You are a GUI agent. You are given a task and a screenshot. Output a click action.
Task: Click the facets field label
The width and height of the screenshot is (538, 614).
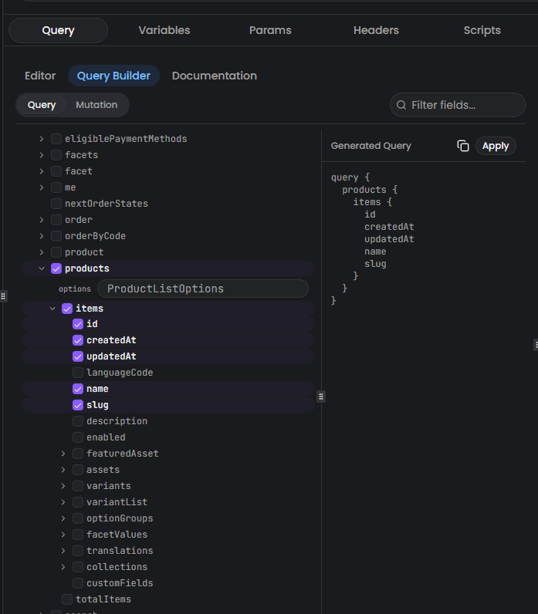coord(82,155)
